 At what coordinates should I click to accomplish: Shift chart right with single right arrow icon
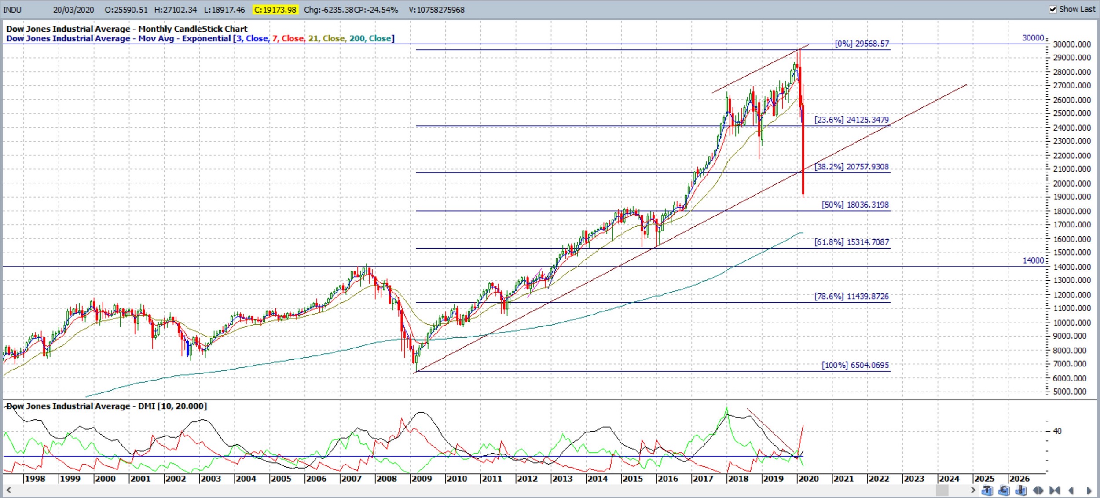pyautogui.click(x=1089, y=490)
